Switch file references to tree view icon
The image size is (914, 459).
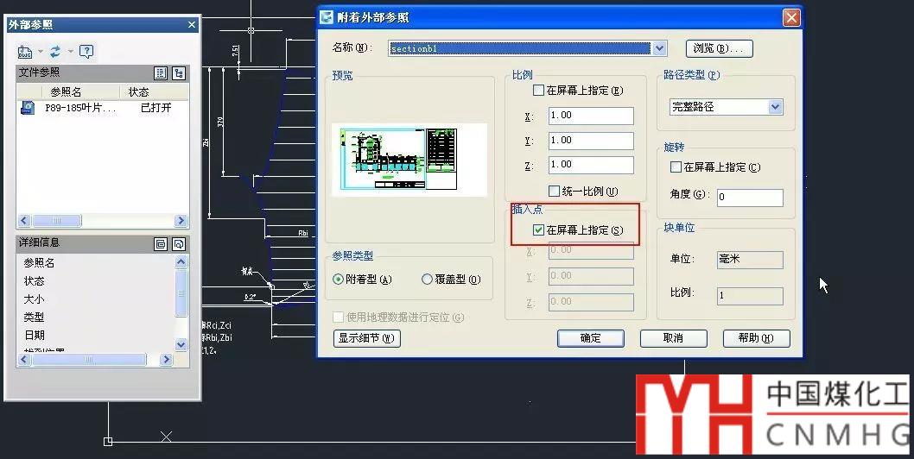click(x=179, y=72)
